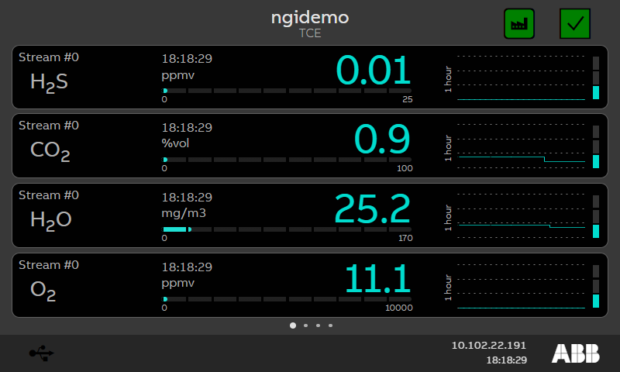This screenshot has height=372, width=620.
Task: Click the CO2 level indicator bar
Action: [x=595, y=148]
